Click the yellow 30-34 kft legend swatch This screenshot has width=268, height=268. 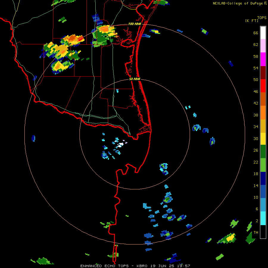click(263, 139)
